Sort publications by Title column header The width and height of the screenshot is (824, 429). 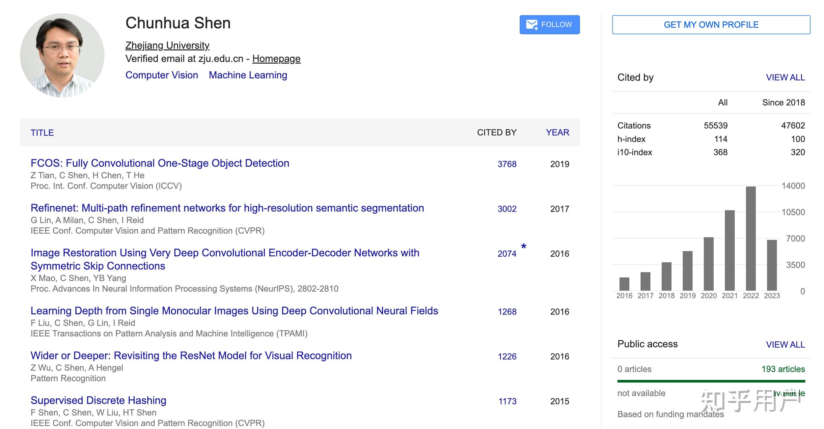(42, 132)
